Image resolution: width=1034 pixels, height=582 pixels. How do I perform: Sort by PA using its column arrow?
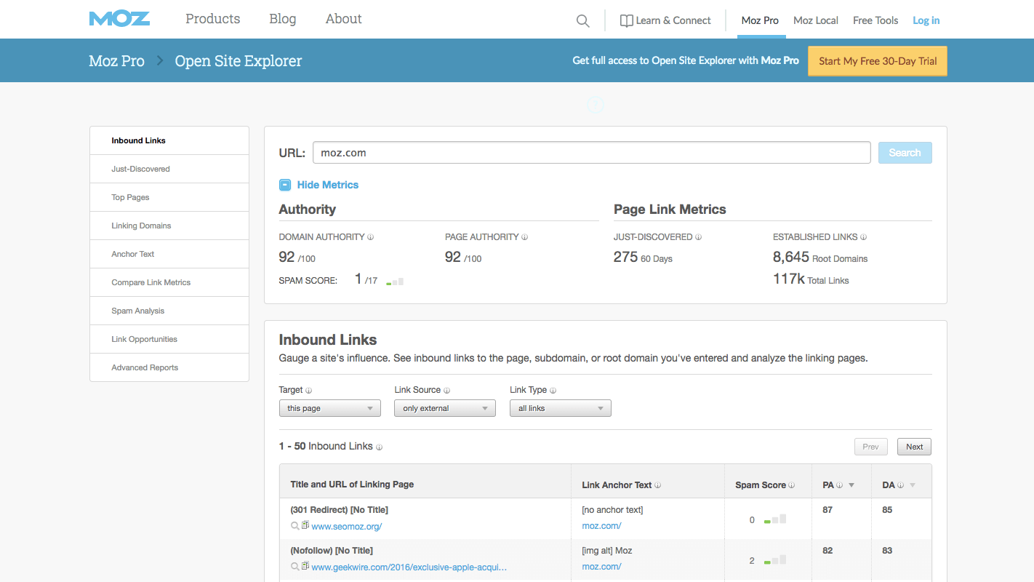[851, 485]
